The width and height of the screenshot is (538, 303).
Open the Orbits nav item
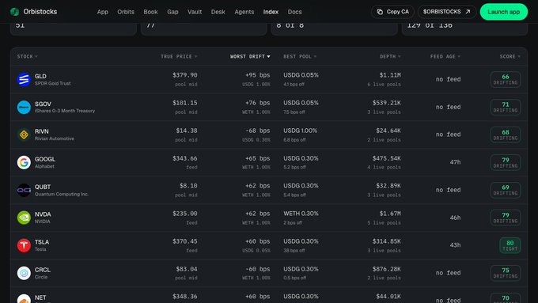[126, 12]
